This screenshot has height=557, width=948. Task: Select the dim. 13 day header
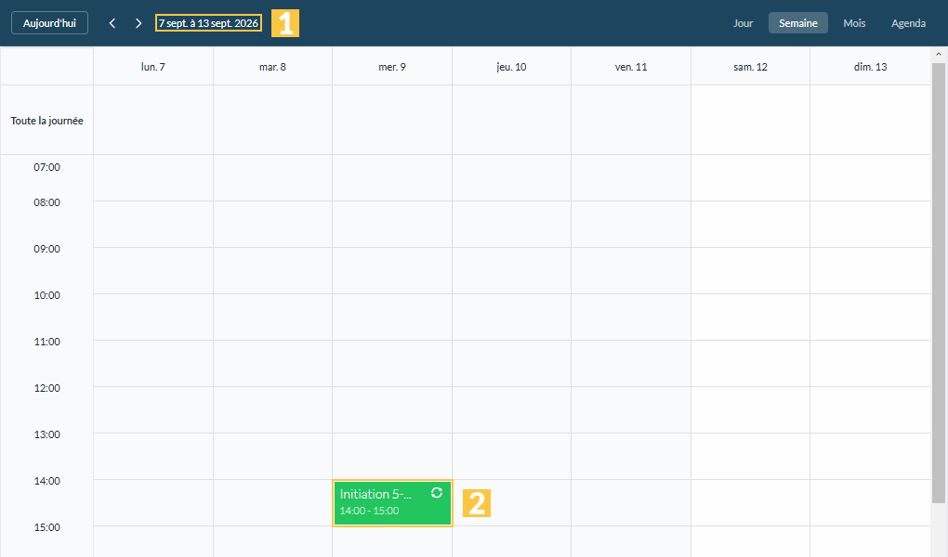click(x=871, y=67)
